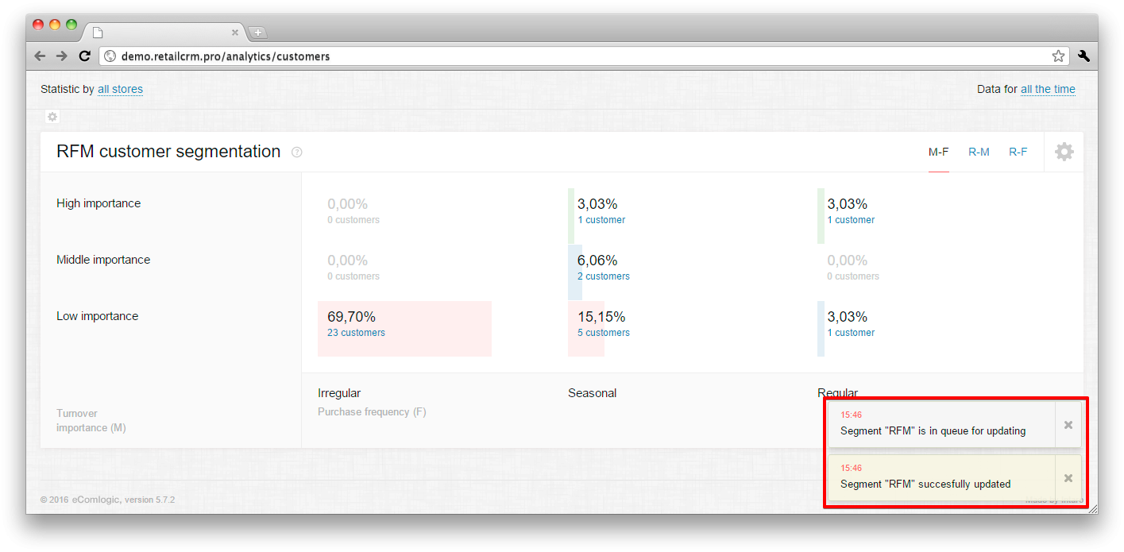Go back in browser history
Viewport: 1124px width, 552px height.
click(x=40, y=56)
